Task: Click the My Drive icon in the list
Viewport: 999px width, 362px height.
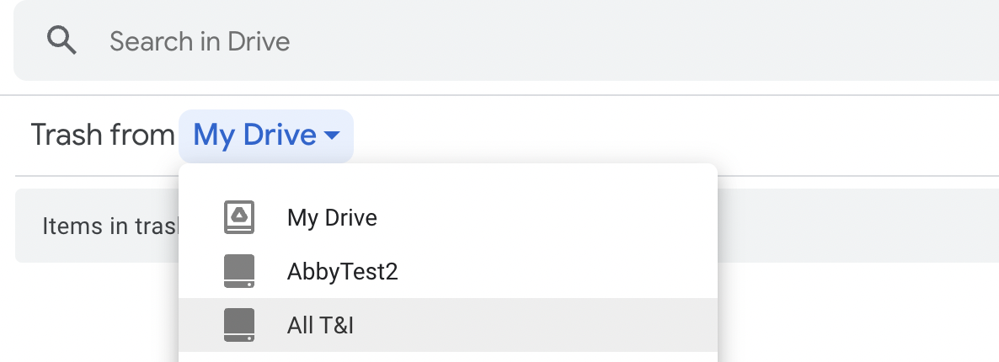Action: (239, 217)
